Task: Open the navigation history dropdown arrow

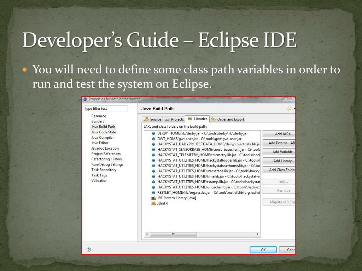Action: point(294,109)
